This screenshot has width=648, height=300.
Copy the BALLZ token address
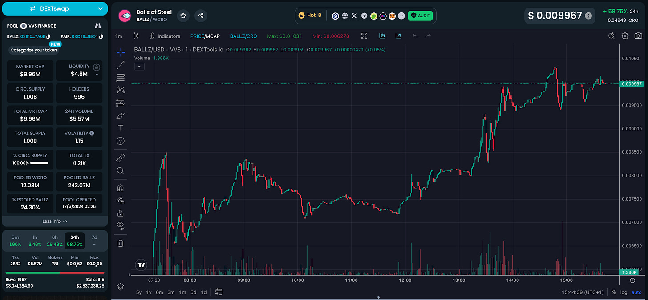coord(49,36)
